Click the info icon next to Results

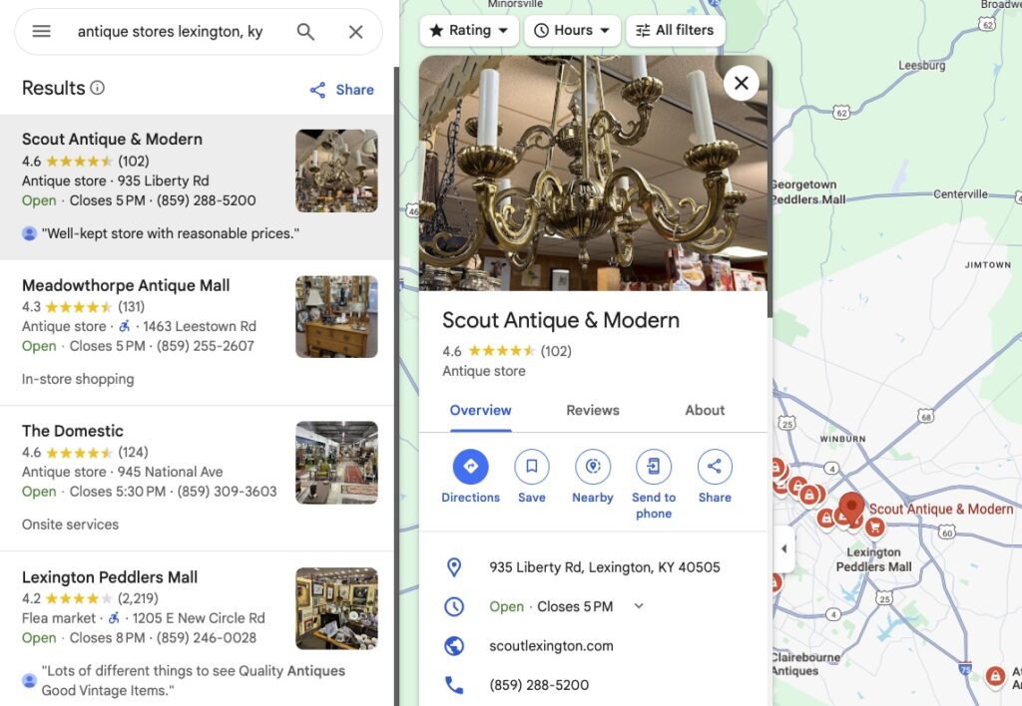tap(97, 88)
